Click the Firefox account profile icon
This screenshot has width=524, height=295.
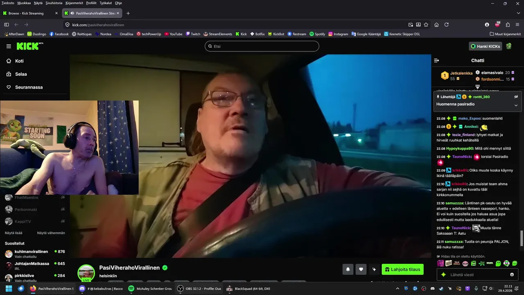(487, 25)
